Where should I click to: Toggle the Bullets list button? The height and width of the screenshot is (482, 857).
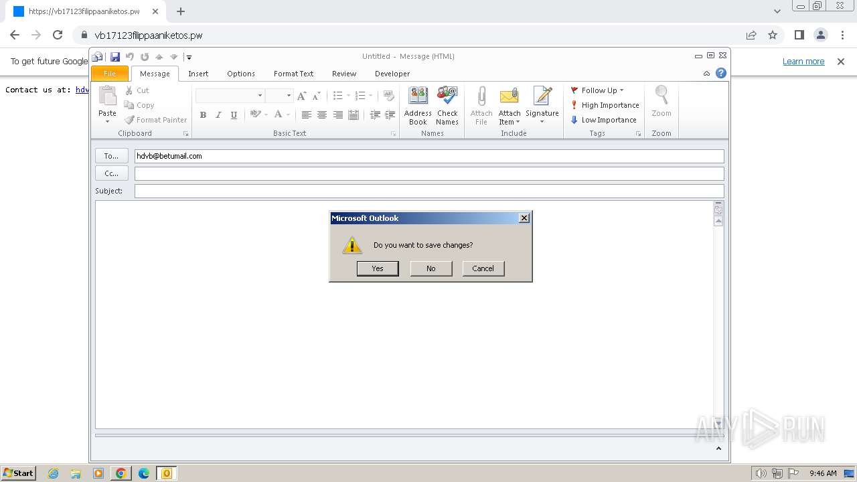(338, 96)
